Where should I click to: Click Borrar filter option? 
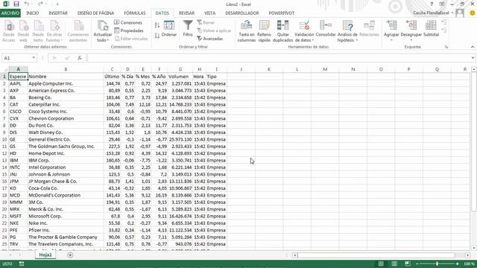click(x=206, y=22)
